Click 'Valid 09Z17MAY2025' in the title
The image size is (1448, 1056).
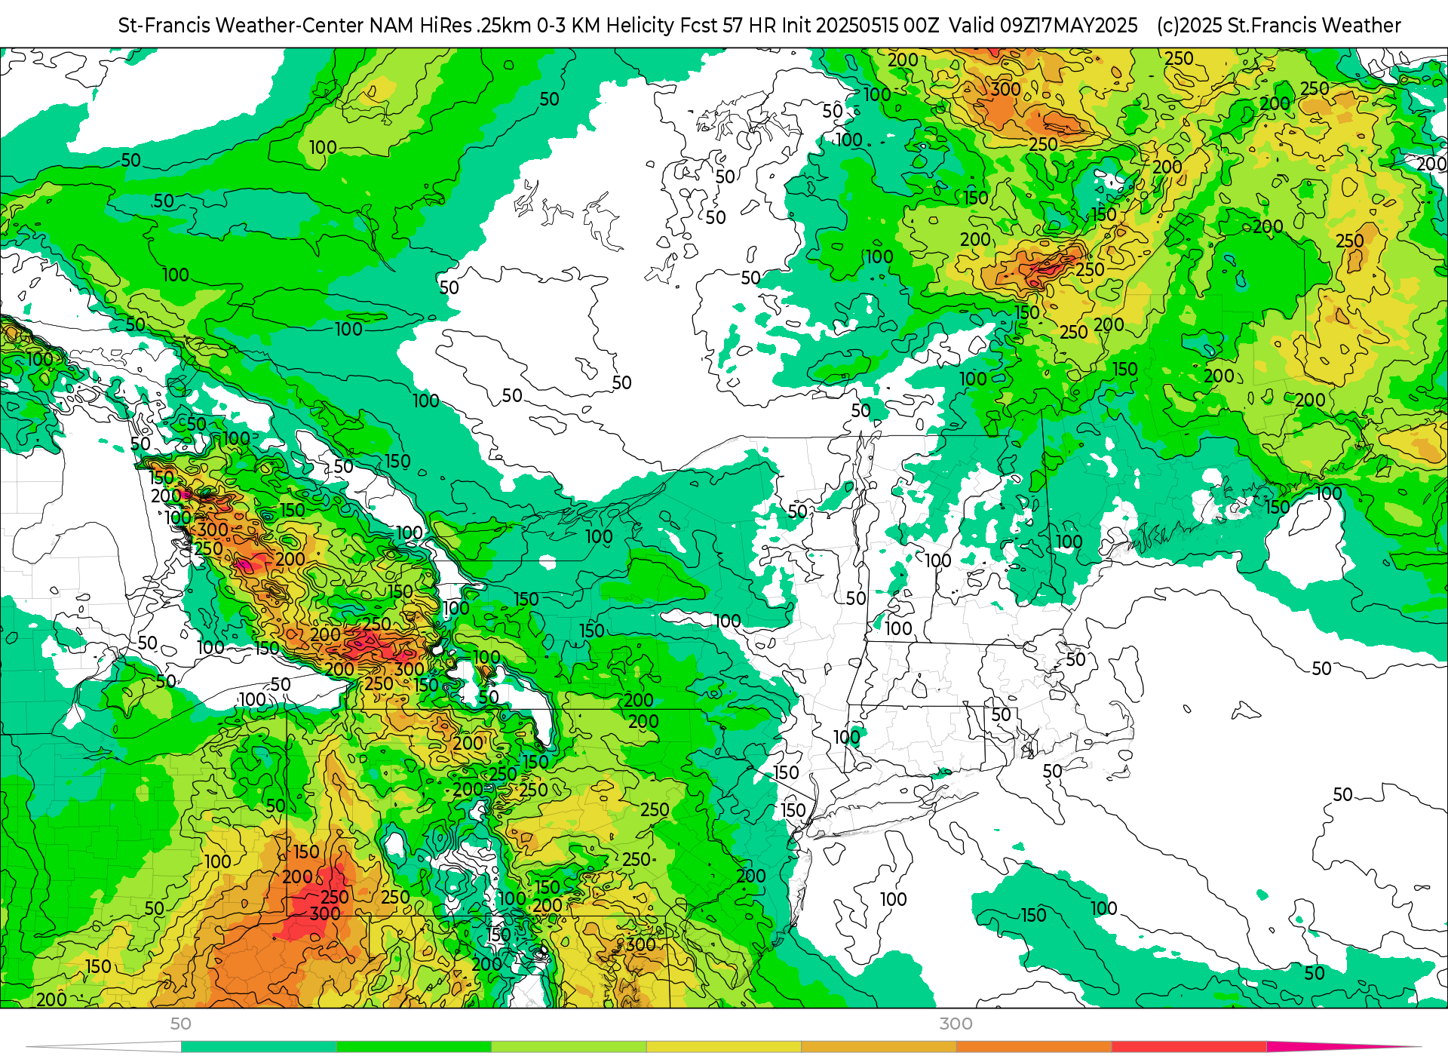[1043, 26]
